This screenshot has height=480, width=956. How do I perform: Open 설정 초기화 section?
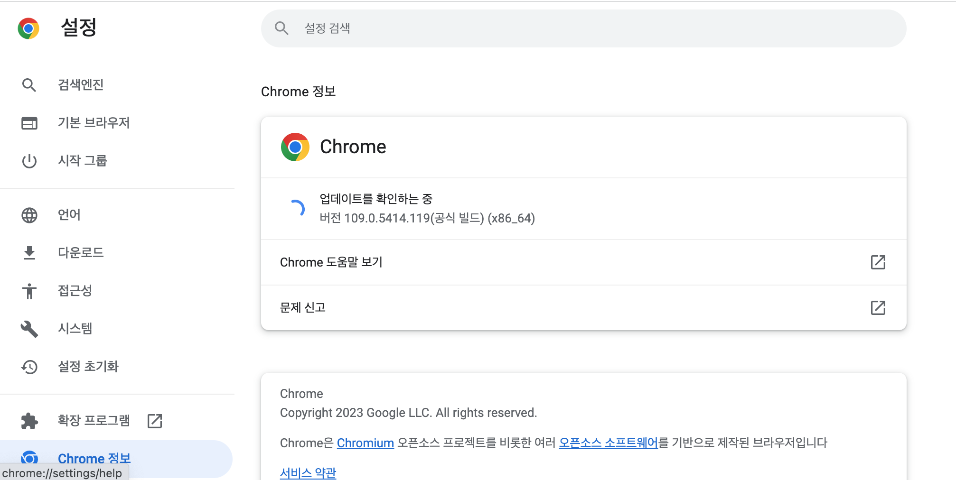pyautogui.click(x=88, y=367)
